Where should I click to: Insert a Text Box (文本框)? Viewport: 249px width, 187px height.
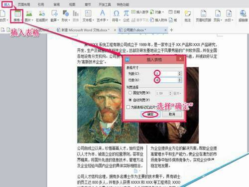[88, 16]
